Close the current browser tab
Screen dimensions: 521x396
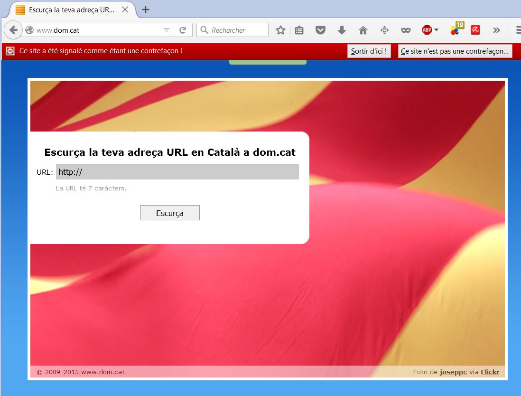click(125, 9)
